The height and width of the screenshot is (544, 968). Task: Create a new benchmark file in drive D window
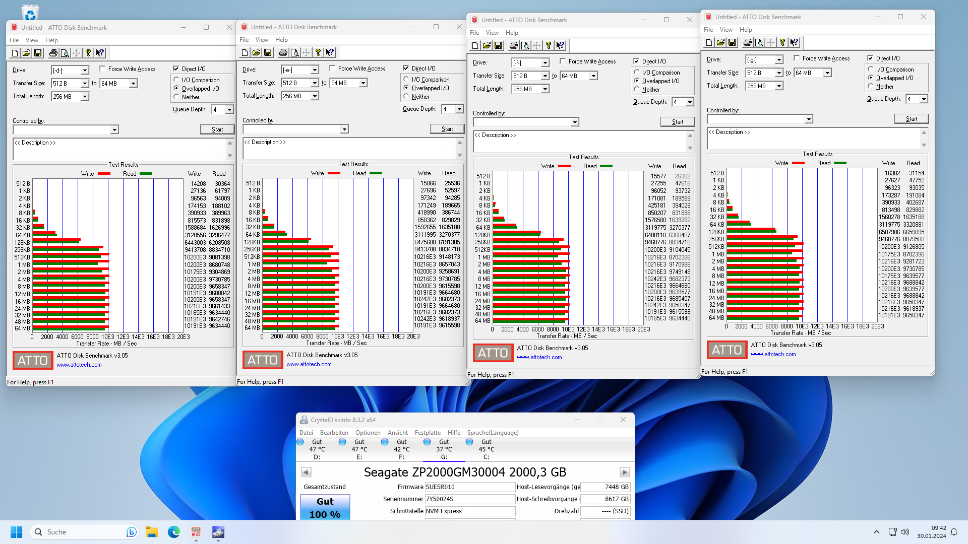pos(15,52)
